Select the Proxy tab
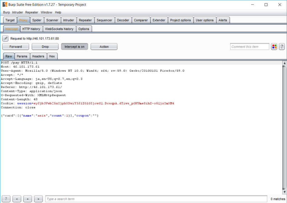Viewport: 287px width, 203px height. click(x=23, y=20)
